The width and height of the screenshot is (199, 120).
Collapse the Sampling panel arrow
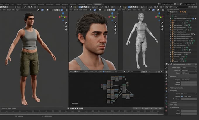pyautogui.click(x=169, y=77)
